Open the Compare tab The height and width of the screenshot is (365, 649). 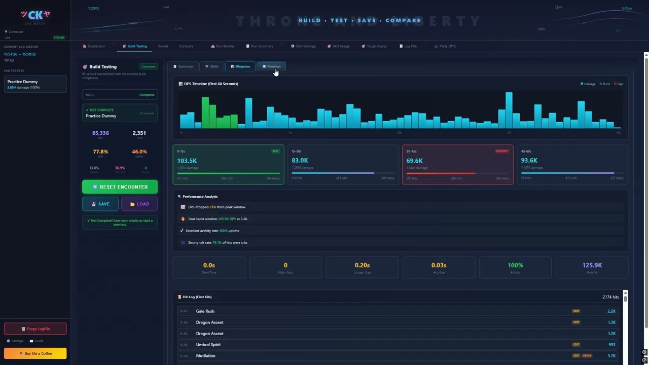186,46
